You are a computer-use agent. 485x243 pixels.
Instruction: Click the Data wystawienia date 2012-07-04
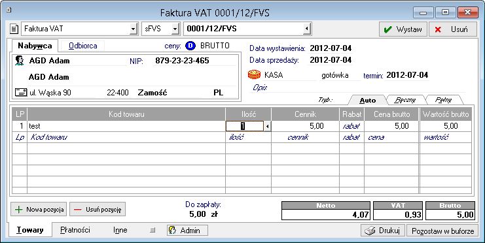(331, 48)
